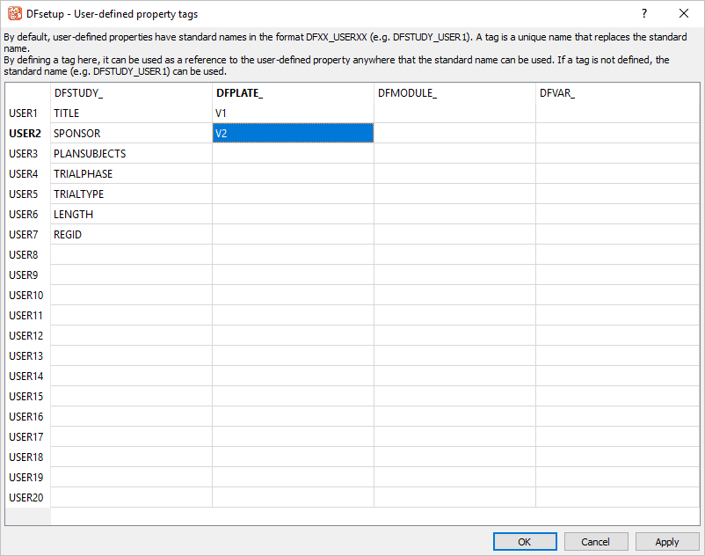Close the property tags dialog
The image size is (705, 556).
684,13
